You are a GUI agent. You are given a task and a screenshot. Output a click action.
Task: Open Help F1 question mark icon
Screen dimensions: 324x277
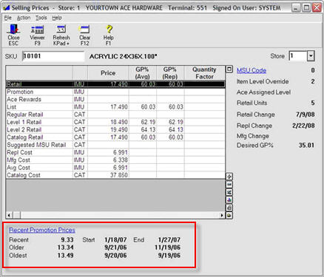coord(109,35)
